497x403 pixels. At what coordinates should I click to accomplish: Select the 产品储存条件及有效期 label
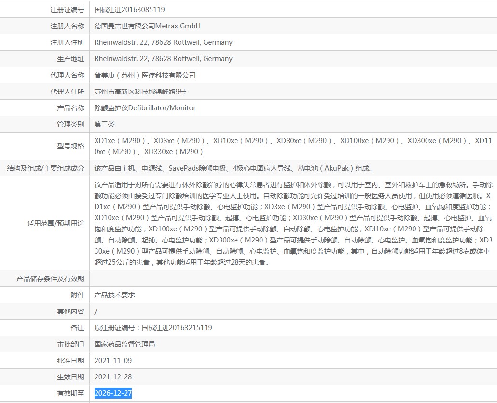pyautogui.click(x=50, y=279)
